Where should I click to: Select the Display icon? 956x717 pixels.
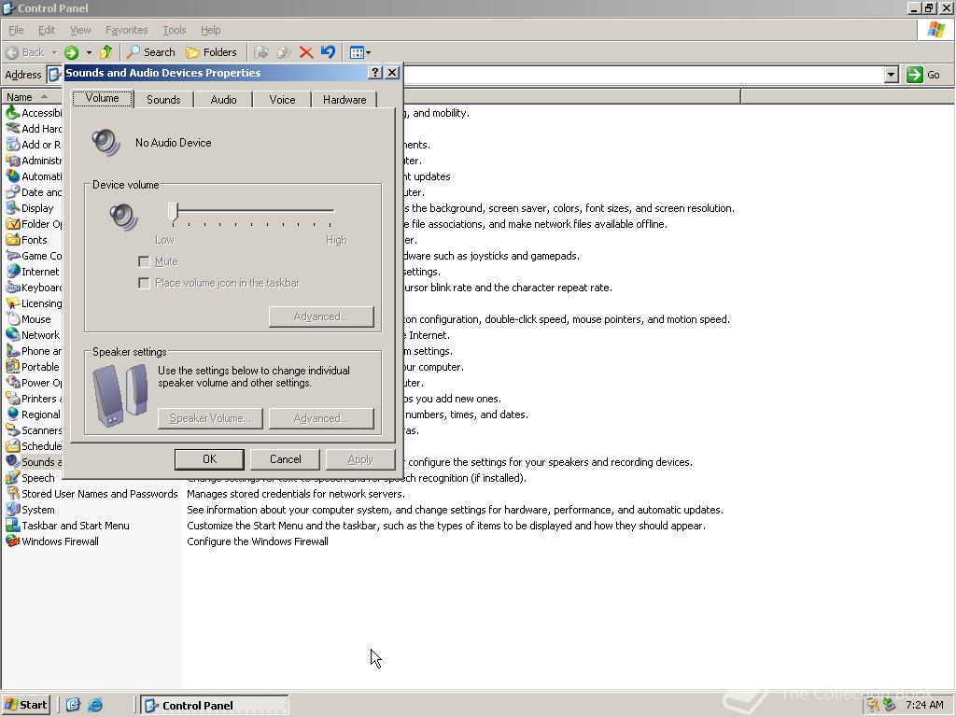click(13, 208)
